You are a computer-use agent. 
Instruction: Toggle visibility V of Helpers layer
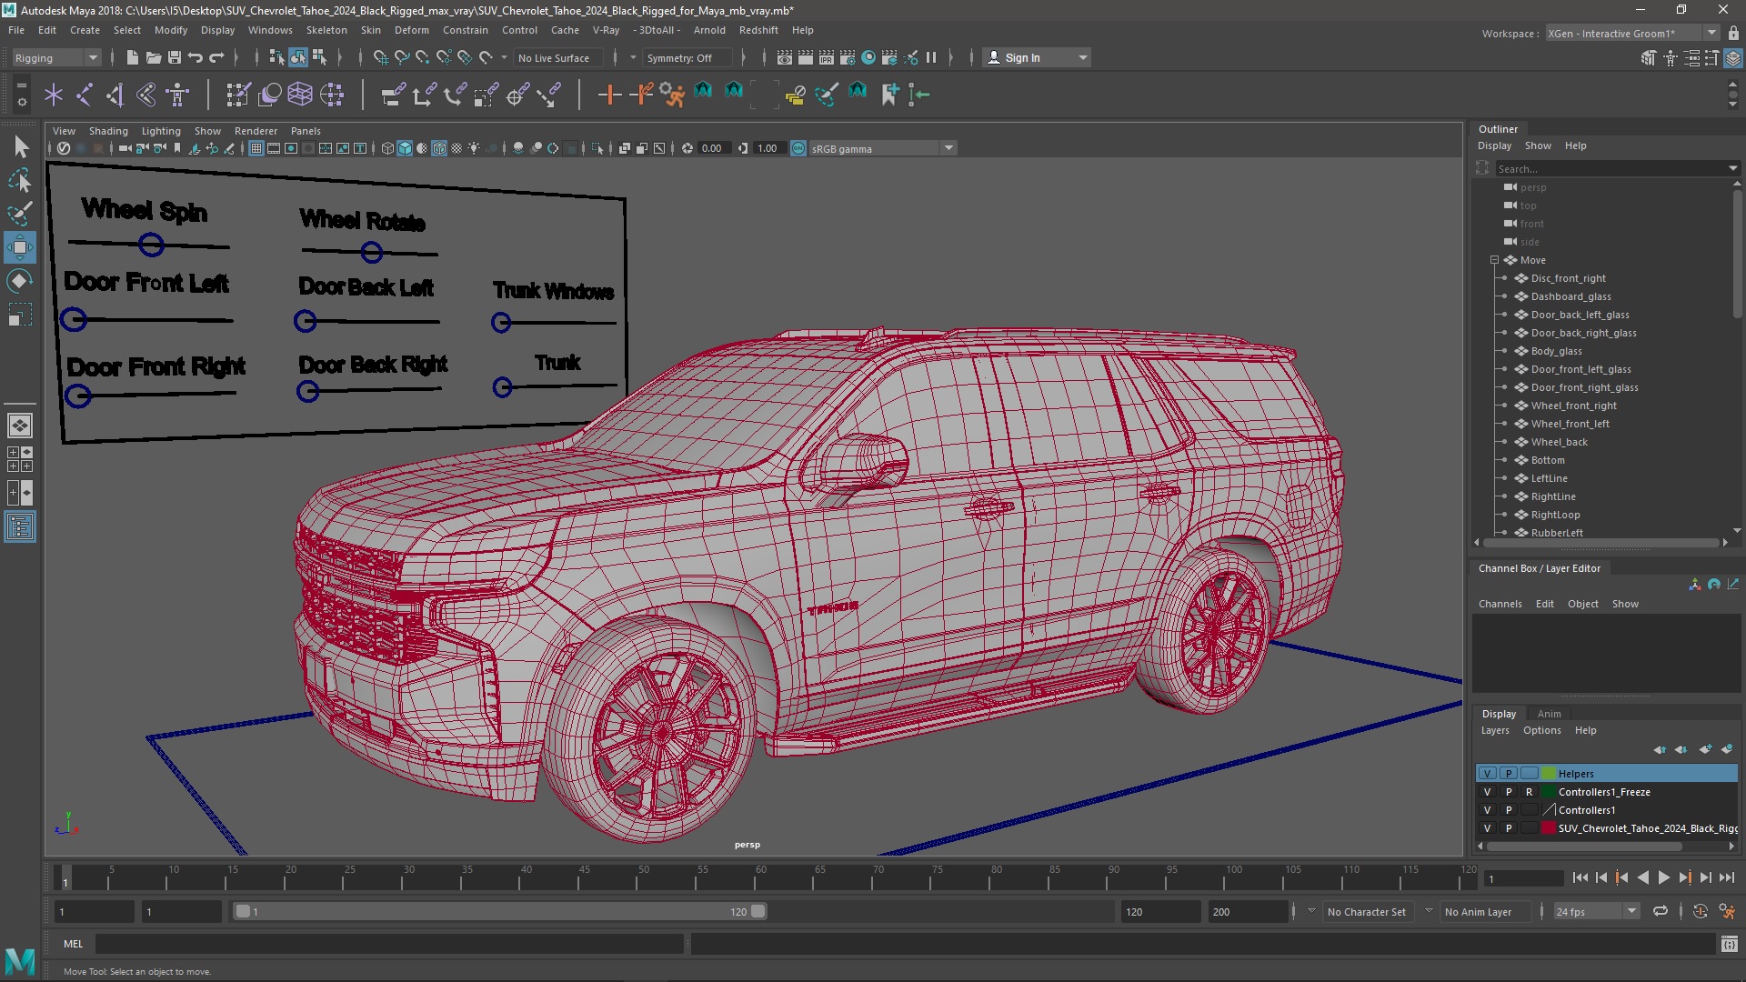click(x=1487, y=774)
